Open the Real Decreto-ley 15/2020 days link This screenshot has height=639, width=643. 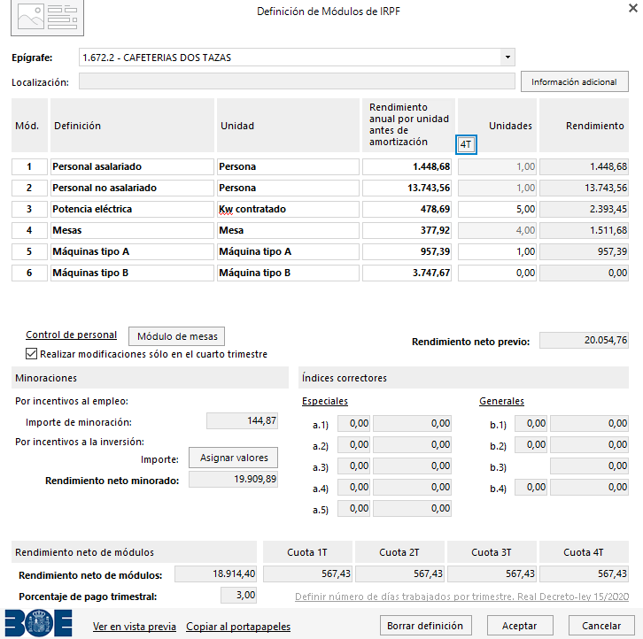pos(461,597)
